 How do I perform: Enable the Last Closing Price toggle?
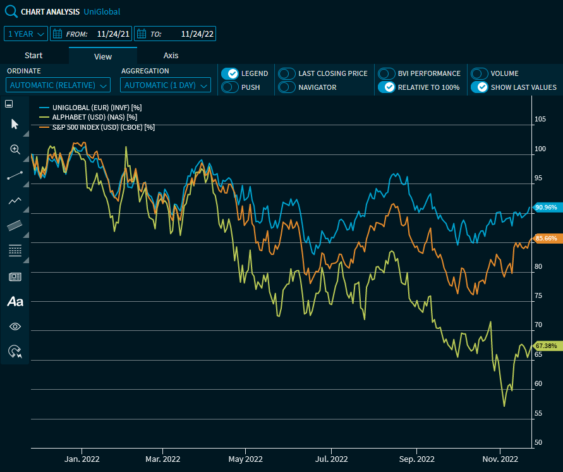(x=288, y=73)
